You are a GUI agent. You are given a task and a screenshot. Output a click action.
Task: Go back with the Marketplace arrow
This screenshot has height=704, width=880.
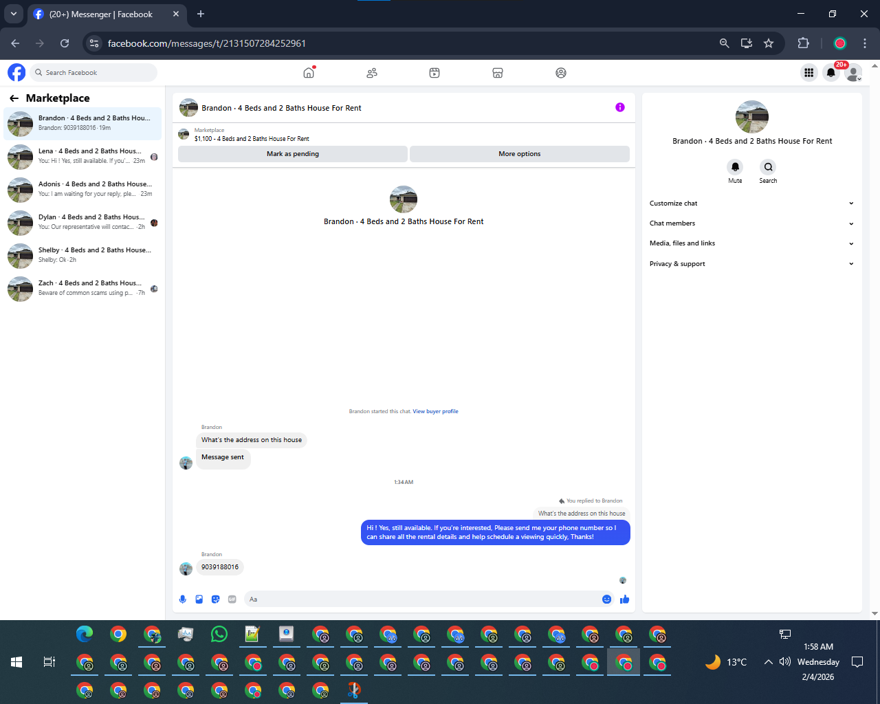pyautogui.click(x=14, y=98)
